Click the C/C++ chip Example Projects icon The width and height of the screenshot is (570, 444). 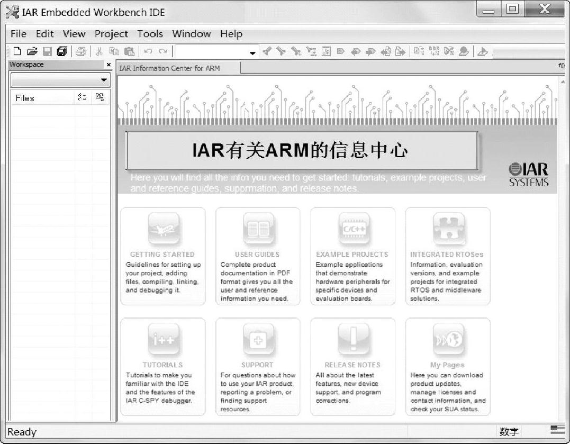pos(354,229)
